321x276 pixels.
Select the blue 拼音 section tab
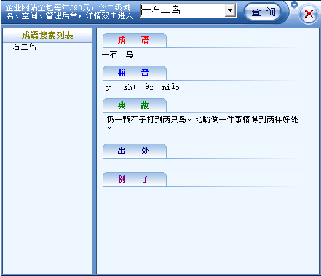tap(135, 73)
